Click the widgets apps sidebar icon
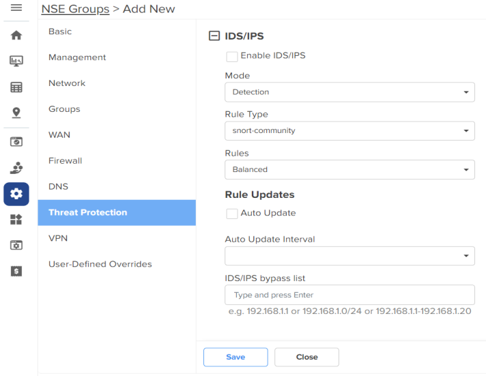Image resolution: width=486 pixels, height=376 pixels. click(x=16, y=220)
